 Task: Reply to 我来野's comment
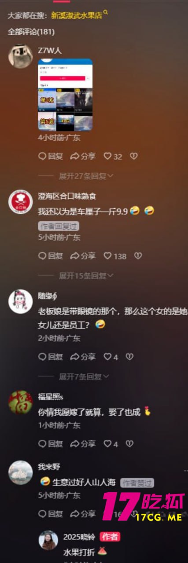coord(51,513)
